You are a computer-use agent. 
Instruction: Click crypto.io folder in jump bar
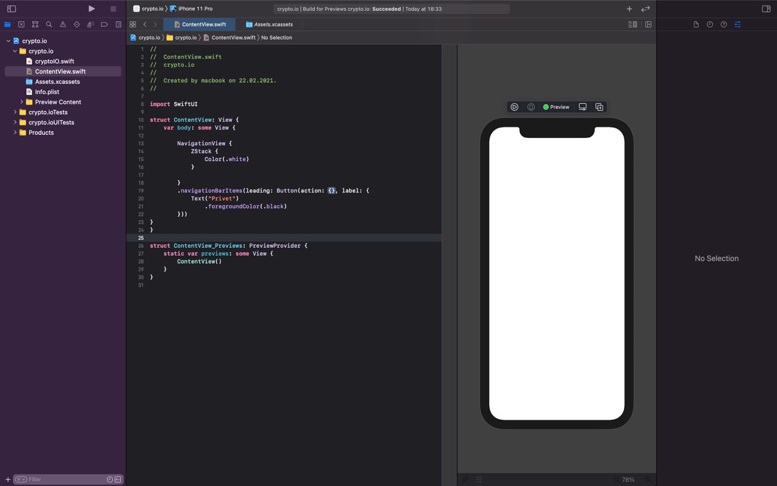pos(182,38)
